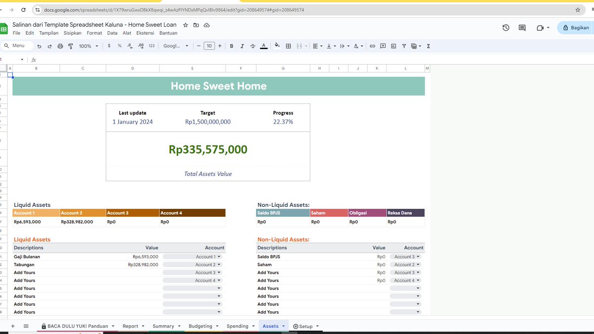Click the Undo icon in toolbar
The image size is (594, 334).
coord(39,46)
